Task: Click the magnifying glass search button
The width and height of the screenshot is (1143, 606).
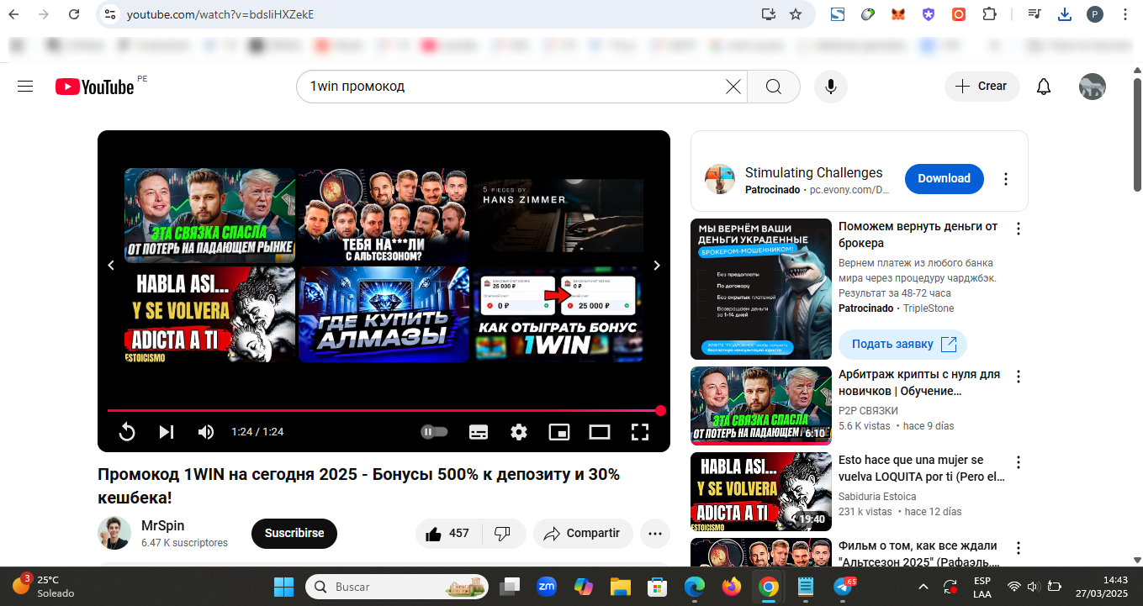Action: pos(774,86)
